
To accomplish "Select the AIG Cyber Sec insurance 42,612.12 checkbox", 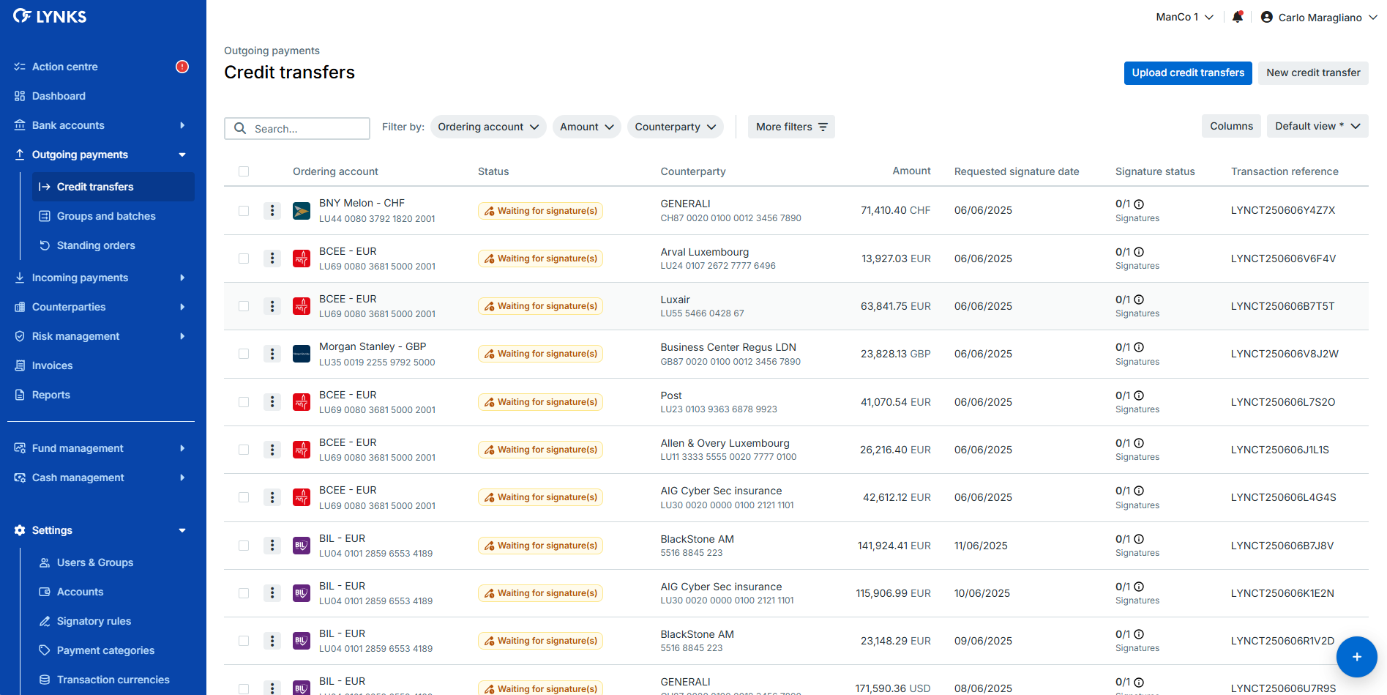I will (x=244, y=497).
